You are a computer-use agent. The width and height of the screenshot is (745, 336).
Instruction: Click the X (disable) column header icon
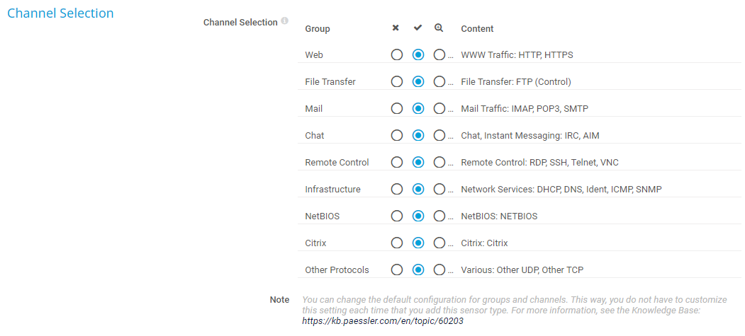tap(396, 28)
